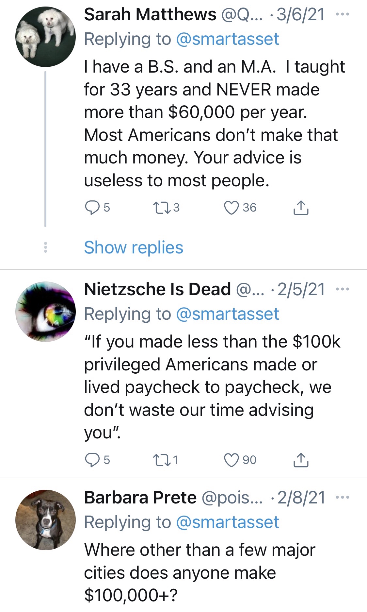Like Sarah Matthews' tweet

coord(231,208)
